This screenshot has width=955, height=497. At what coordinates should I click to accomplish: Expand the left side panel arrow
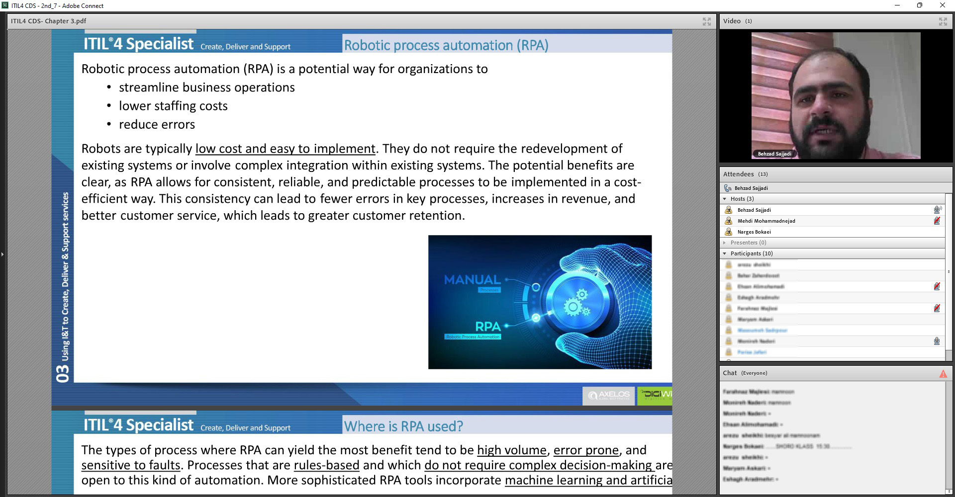point(2,254)
